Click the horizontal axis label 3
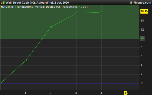152x95 pixels. 76,93
